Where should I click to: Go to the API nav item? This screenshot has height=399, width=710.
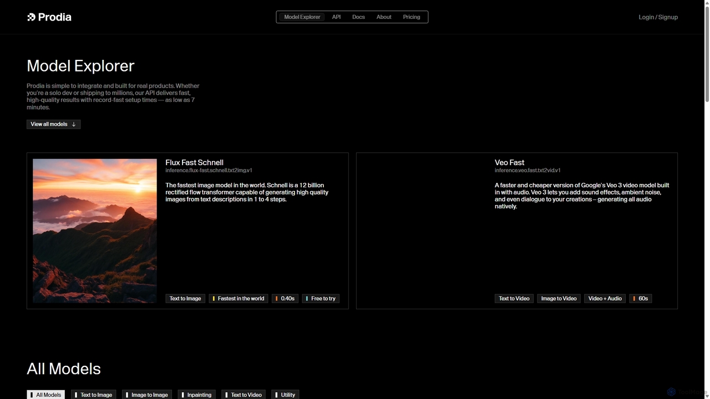coord(336,17)
